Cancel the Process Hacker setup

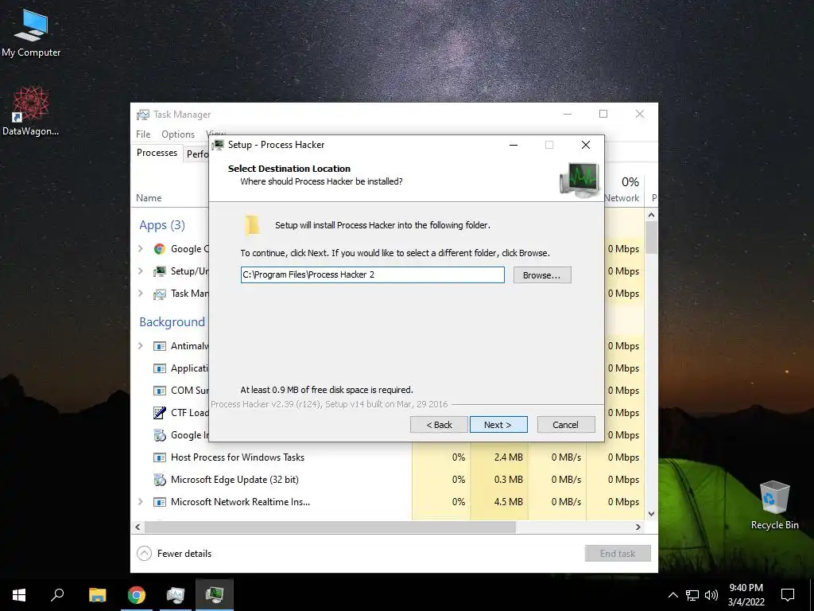pyautogui.click(x=566, y=425)
